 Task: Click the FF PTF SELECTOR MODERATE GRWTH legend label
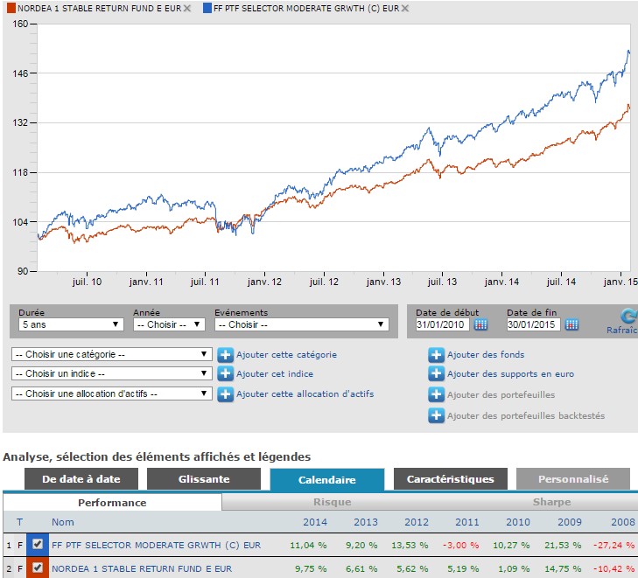[x=306, y=8]
